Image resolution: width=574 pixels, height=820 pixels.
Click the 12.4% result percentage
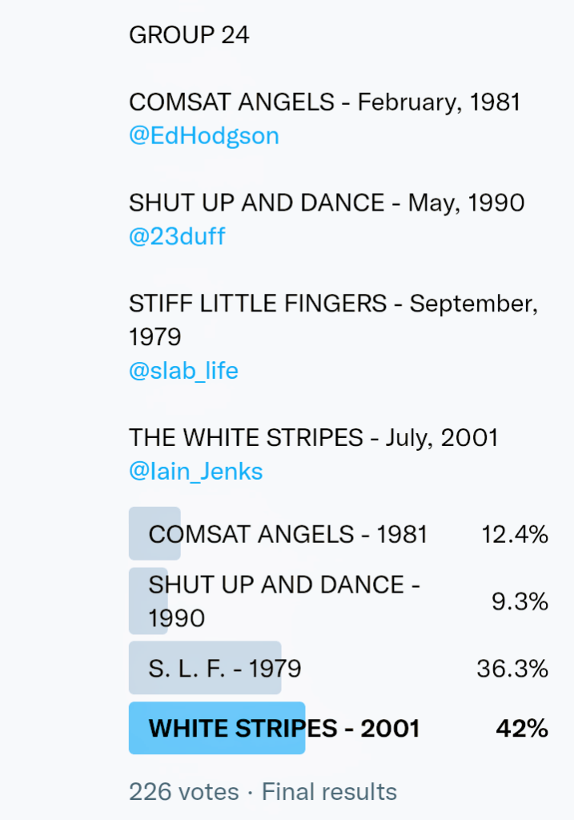(x=514, y=534)
